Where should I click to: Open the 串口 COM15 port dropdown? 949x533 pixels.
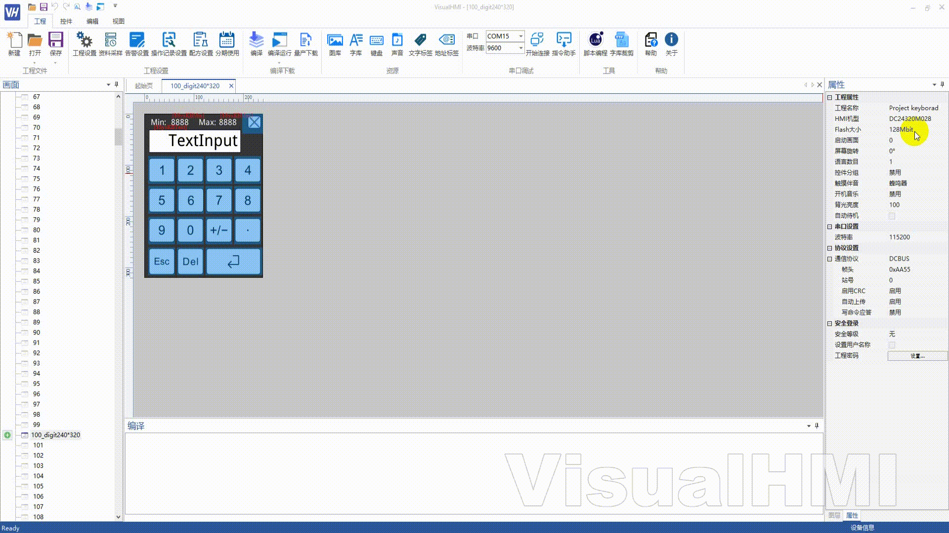pos(520,36)
